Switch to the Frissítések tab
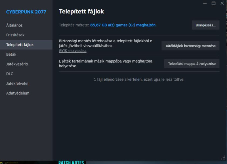Viewport: 227px width, 164px height. tap(15, 35)
